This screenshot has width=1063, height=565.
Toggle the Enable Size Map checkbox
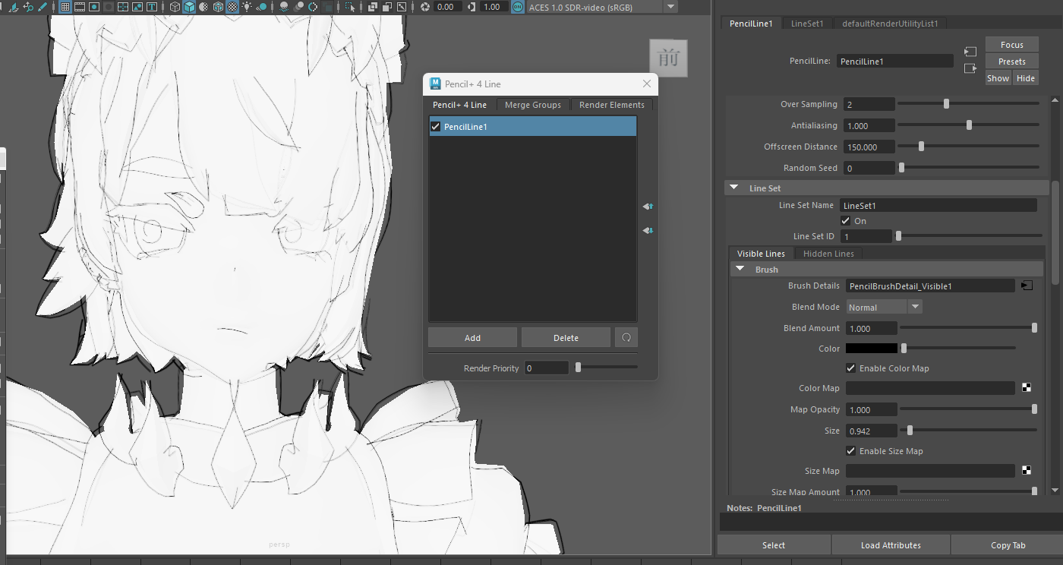(x=851, y=451)
